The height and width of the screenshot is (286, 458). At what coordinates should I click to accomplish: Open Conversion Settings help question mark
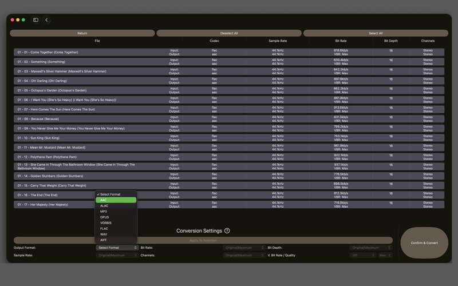[x=227, y=231]
